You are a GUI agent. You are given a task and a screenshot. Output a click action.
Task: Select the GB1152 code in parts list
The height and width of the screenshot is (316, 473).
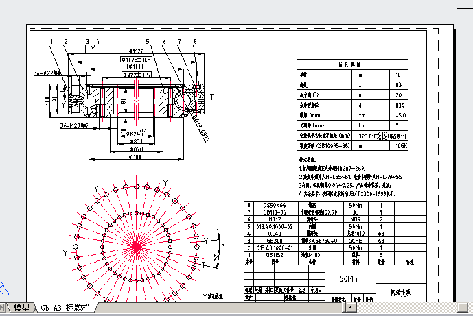(274, 255)
